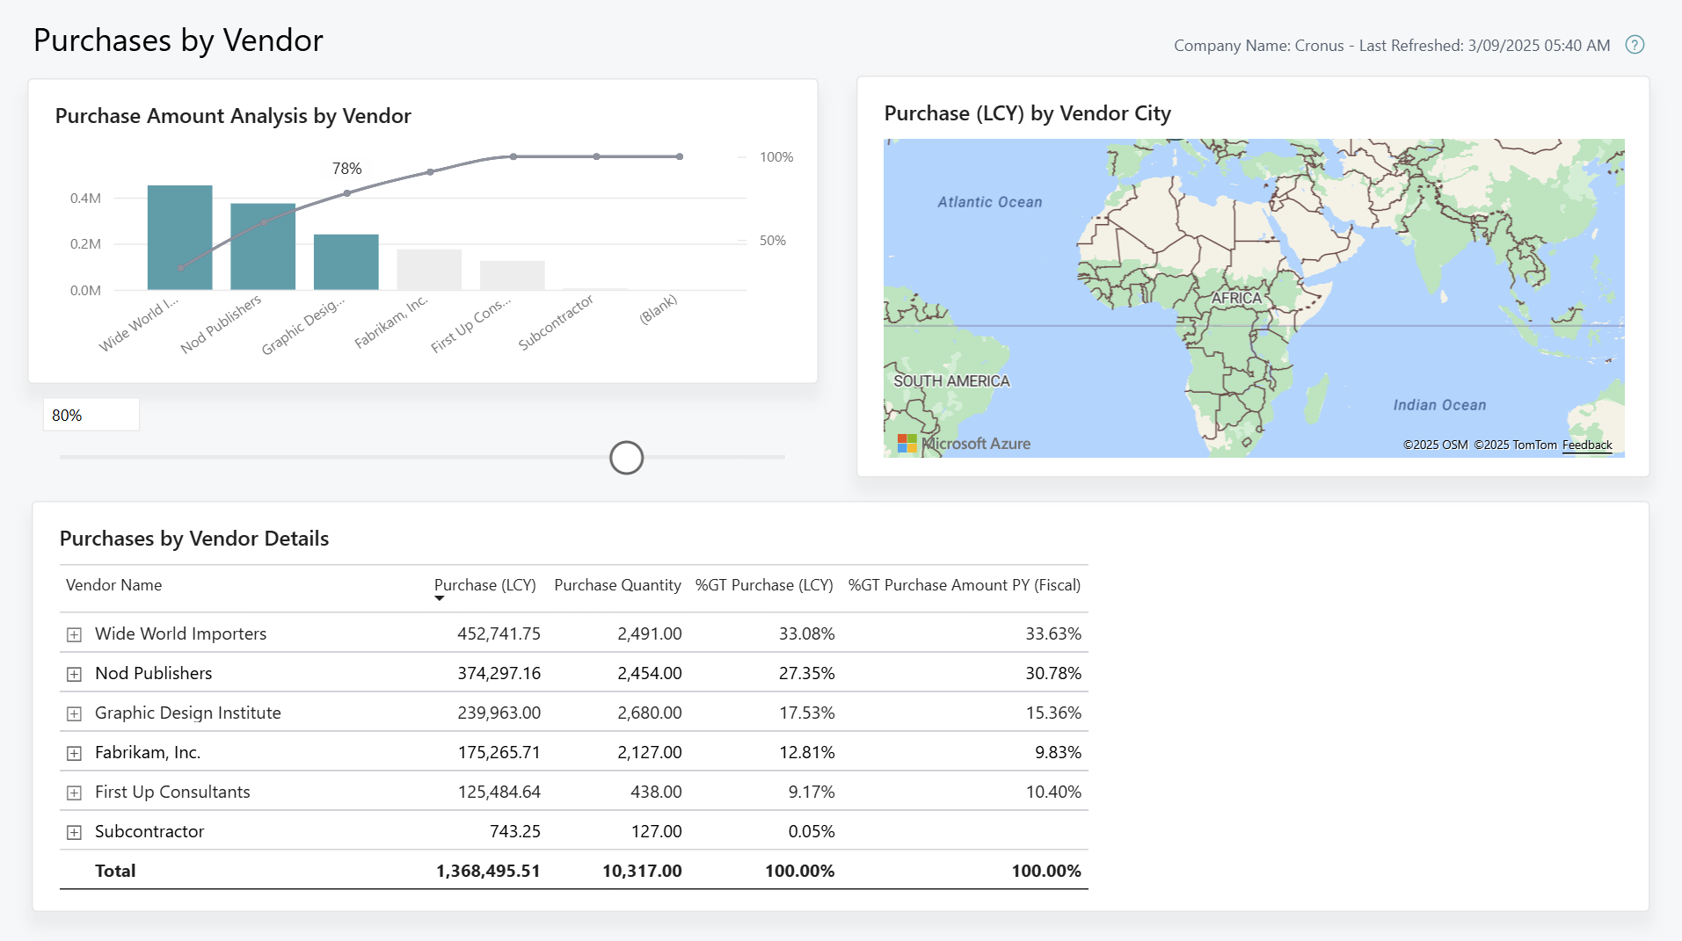Select the Wide World Importers bar in chart
Screen dimensions: 1682x941
point(179,237)
